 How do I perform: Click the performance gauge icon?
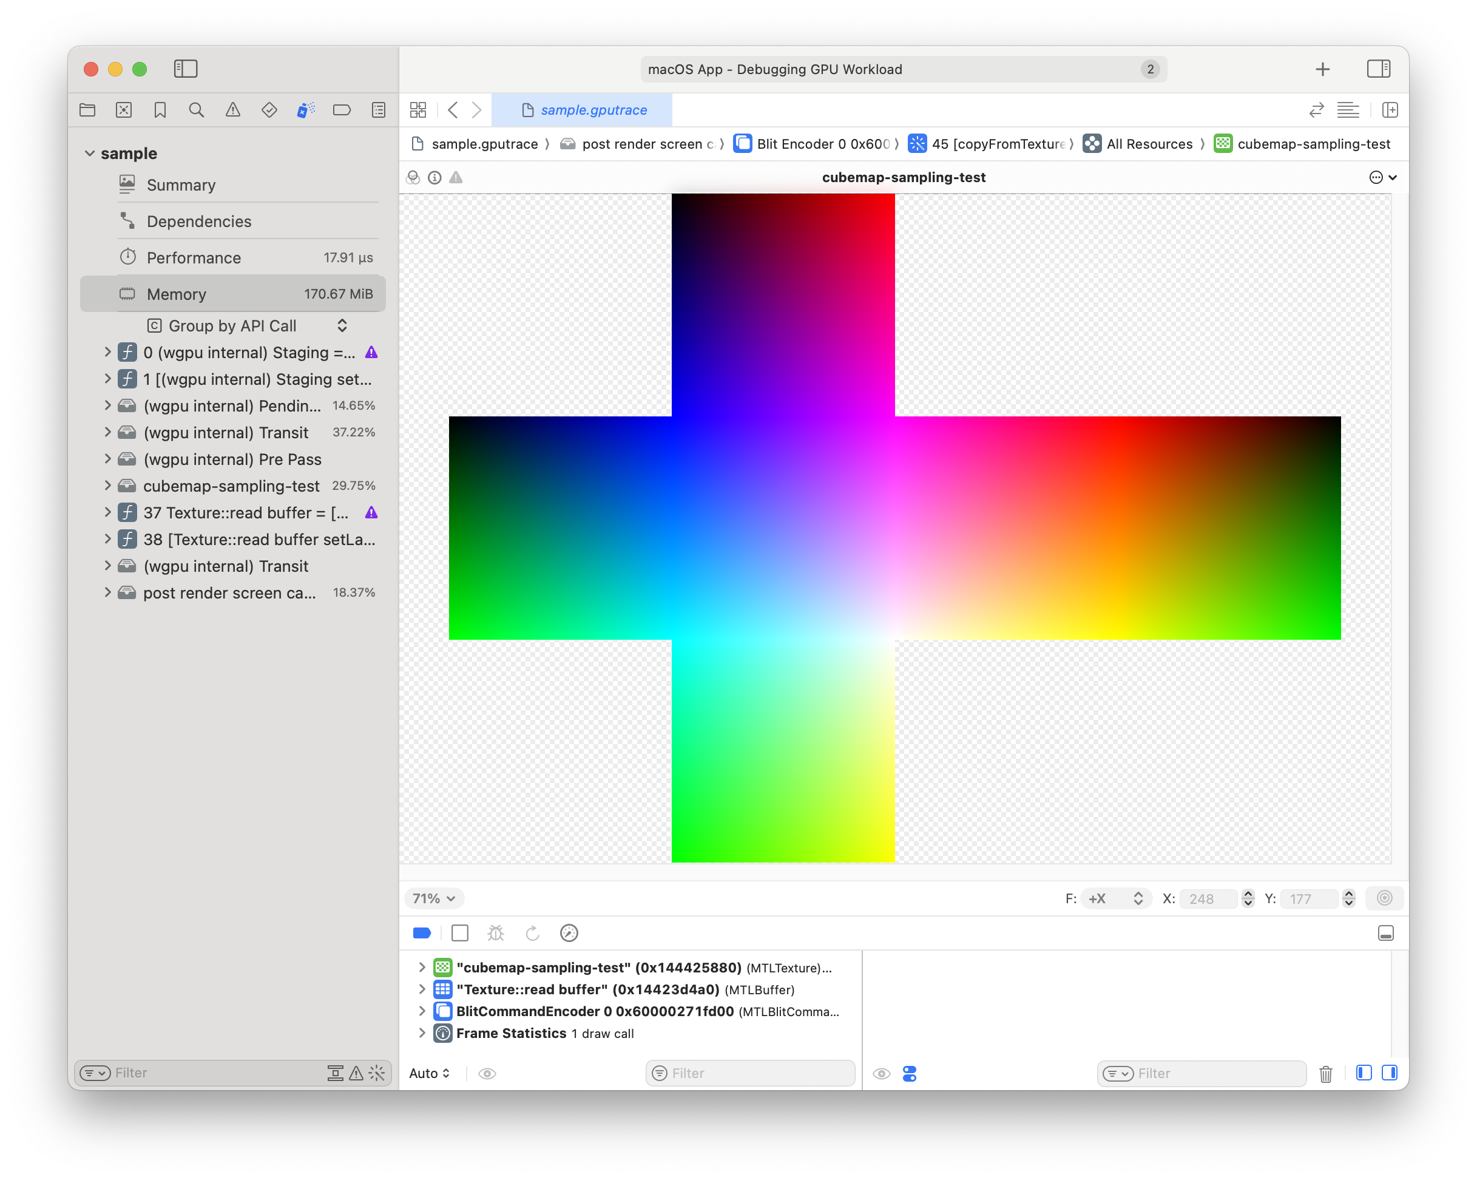coord(569,934)
